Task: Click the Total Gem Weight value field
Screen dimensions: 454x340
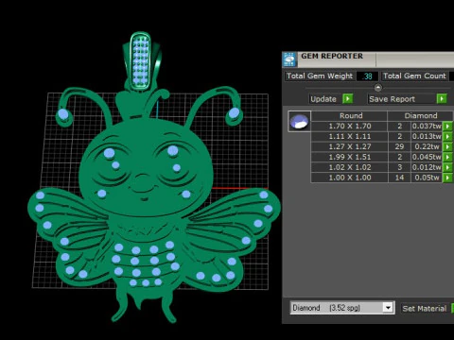Action: coord(367,76)
